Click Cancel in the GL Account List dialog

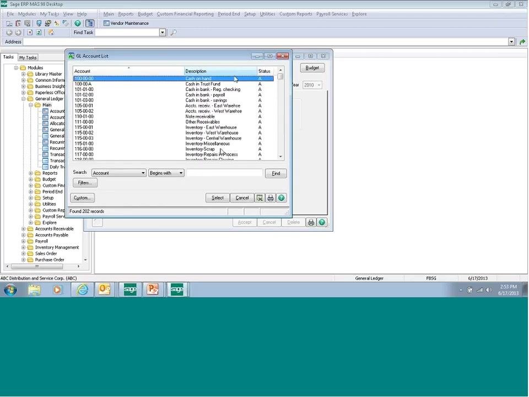[242, 198]
